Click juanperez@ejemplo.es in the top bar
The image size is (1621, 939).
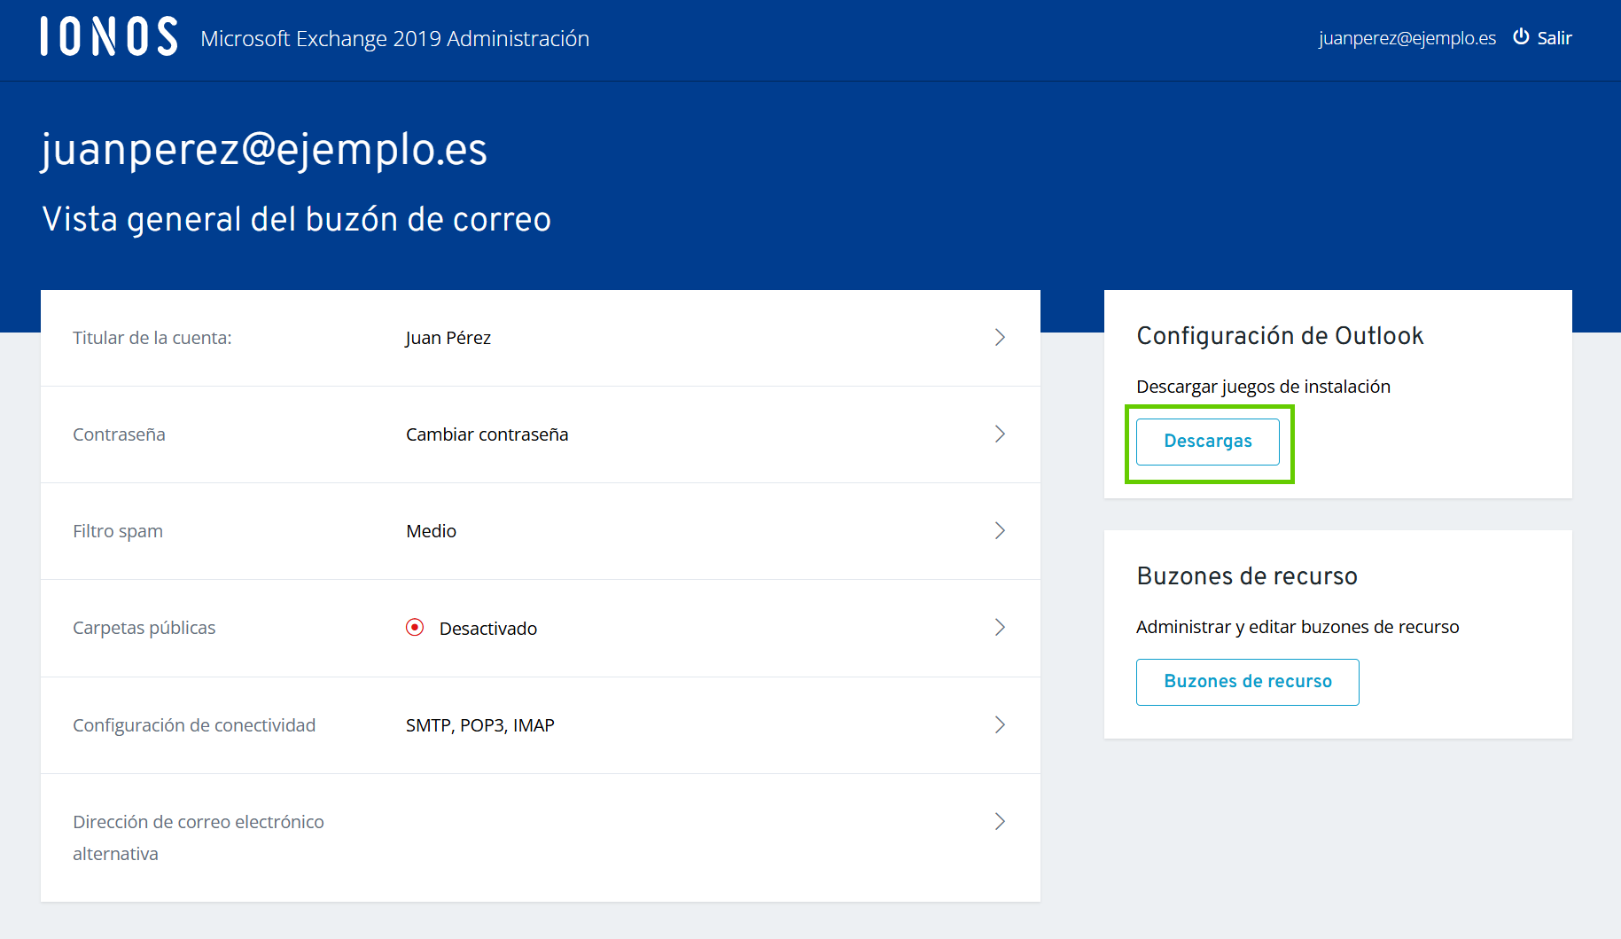tap(1407, 38)
